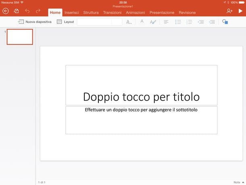
Task: Open the share with people icon
Action: [x=229, y=11]
